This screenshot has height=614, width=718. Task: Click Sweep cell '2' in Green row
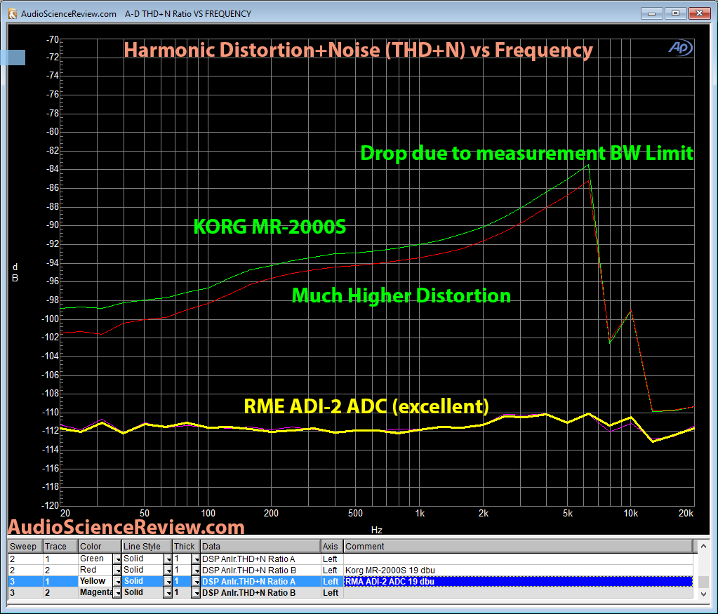[x=25, y=559]
